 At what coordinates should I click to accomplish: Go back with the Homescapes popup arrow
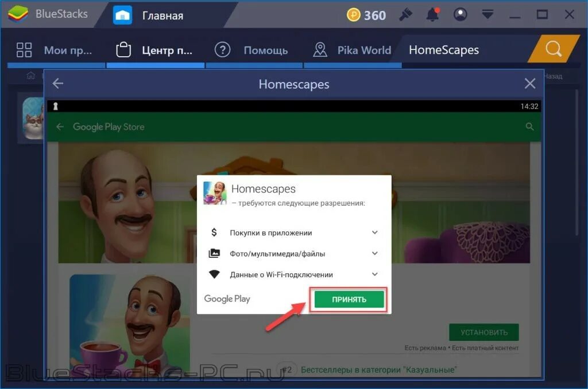[x=58, y=84]
